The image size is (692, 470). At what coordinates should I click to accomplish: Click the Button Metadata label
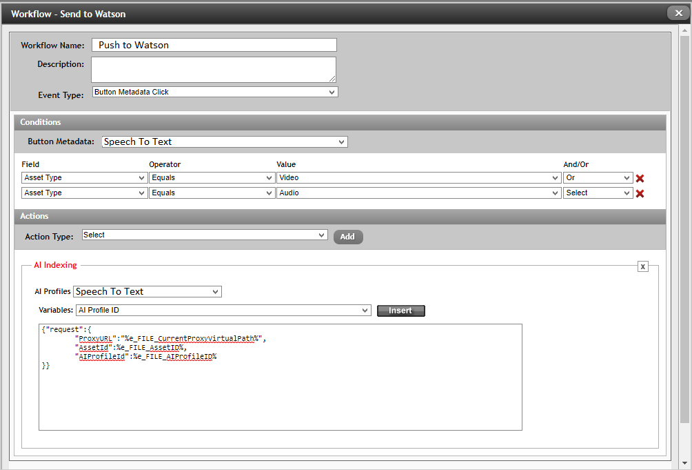pyautogui.click(x=61, y=141)
